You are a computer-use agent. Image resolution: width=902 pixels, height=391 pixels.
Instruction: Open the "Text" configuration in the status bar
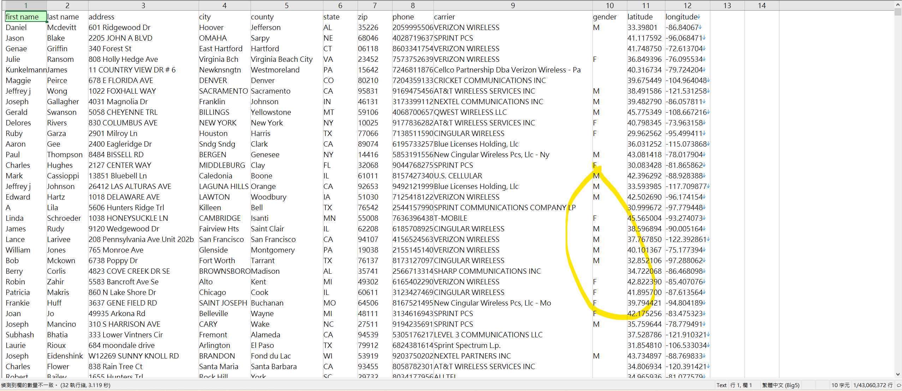tap(721, 385)
